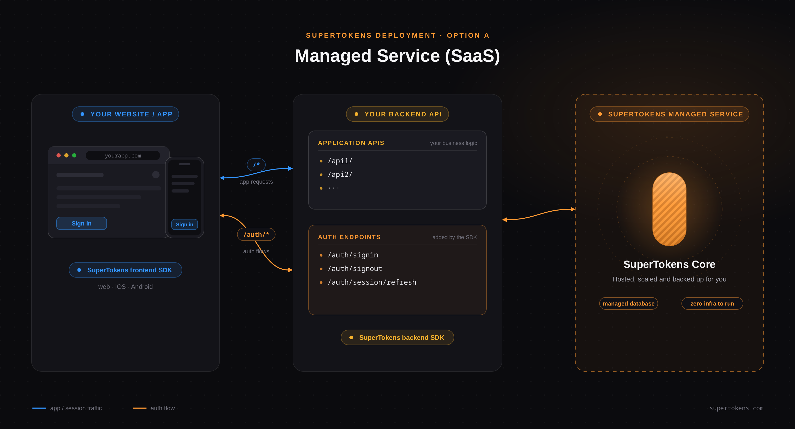Click the APPLICATION APIS heading
The image size is (795, 429).
pyautogui.click(x=351, y=143)
